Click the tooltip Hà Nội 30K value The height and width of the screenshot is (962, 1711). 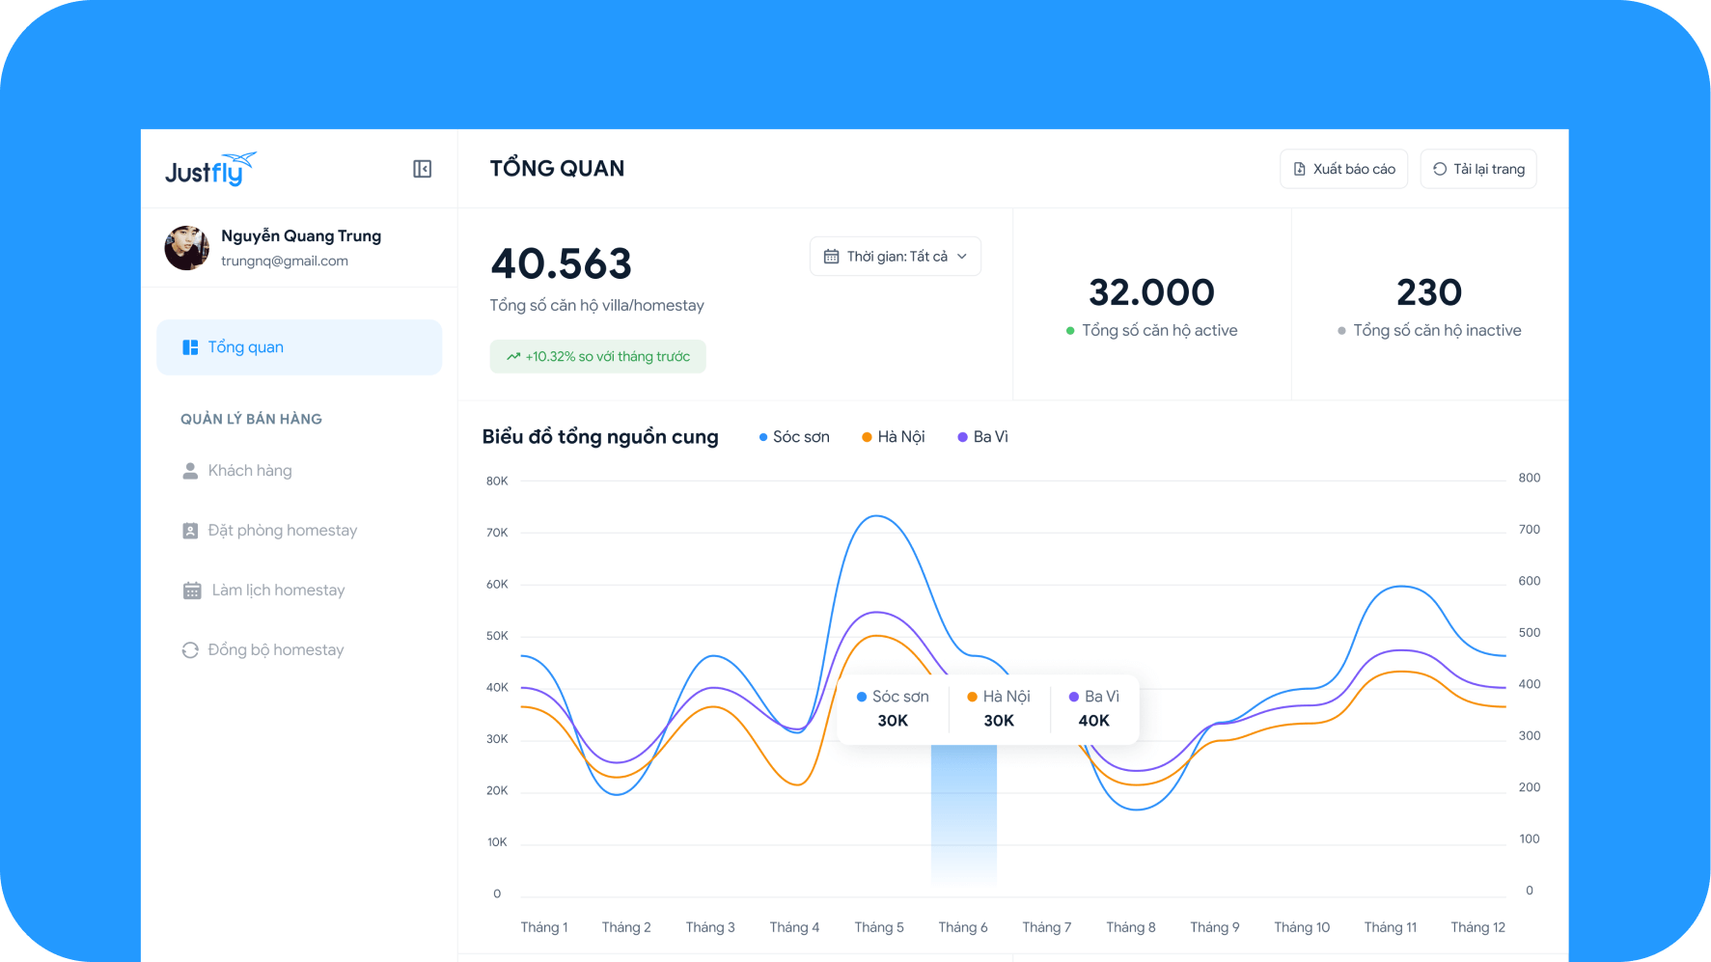[x=999, y=721]
